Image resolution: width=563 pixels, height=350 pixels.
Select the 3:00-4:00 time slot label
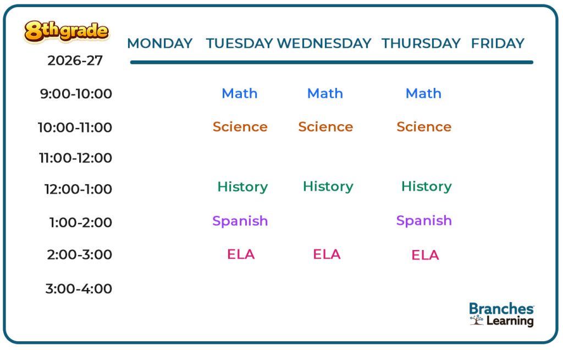point(79,288)
